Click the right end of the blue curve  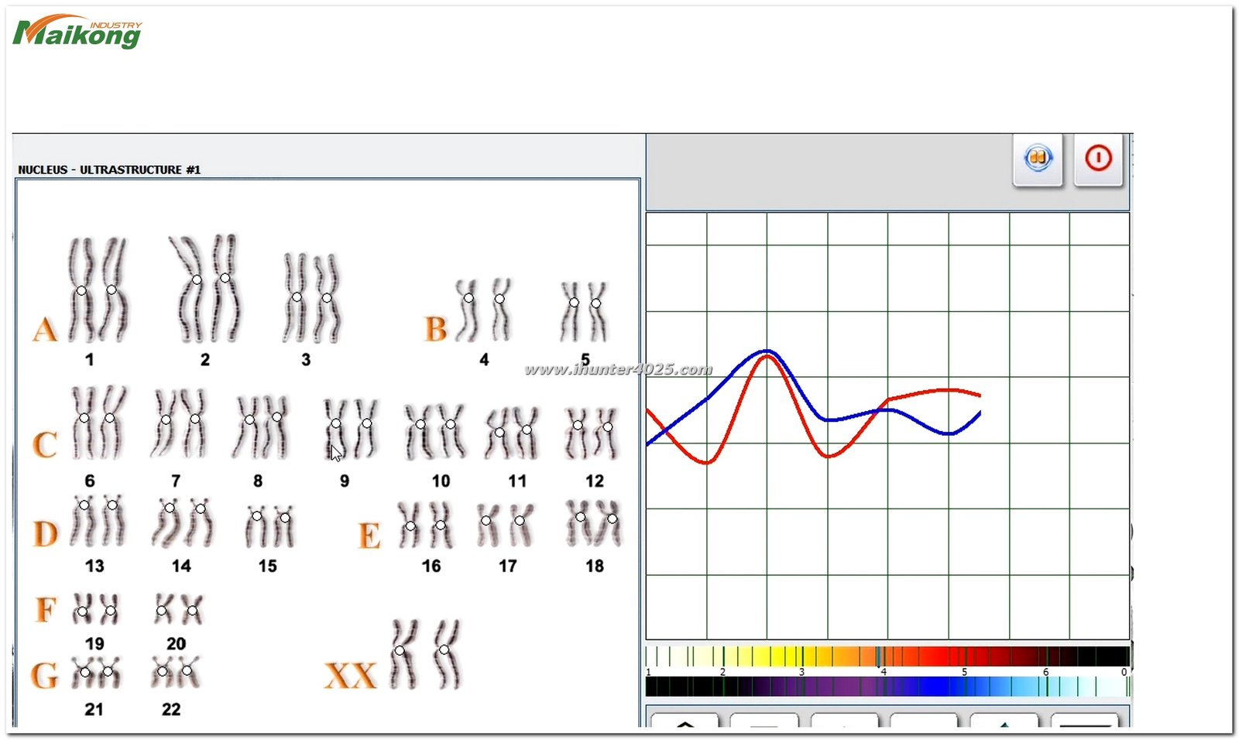pos(979,414)
